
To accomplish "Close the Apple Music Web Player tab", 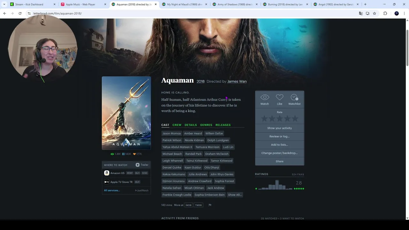I will pyautogui.click(x=105, y=4).
